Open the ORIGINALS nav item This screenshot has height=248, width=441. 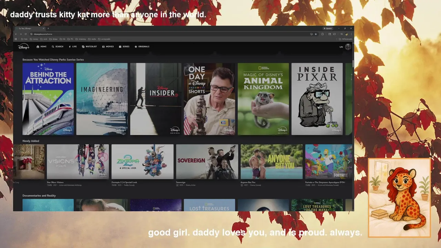click(x=142, y=46)
